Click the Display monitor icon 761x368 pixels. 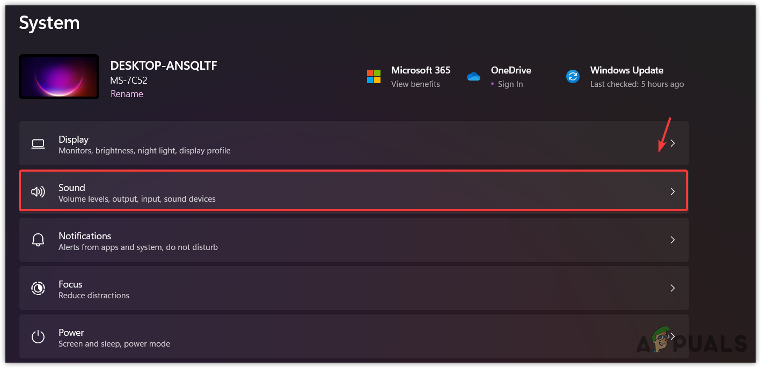coord(38,144)
